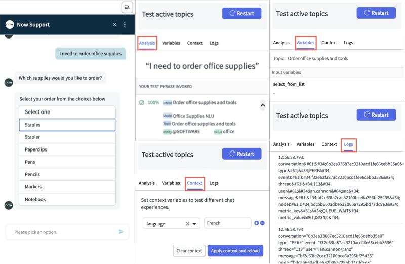The image size is (405, 264).
Task: Click the Intent 'Order office supplies and tools' row
Action: coord(199,103)
